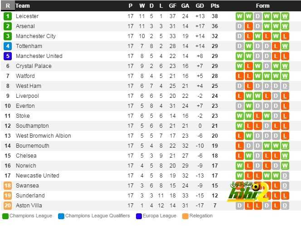Click Swansea's orange rank 18 badge
Viewport: 301px width, 226px height.
[8, 186]
